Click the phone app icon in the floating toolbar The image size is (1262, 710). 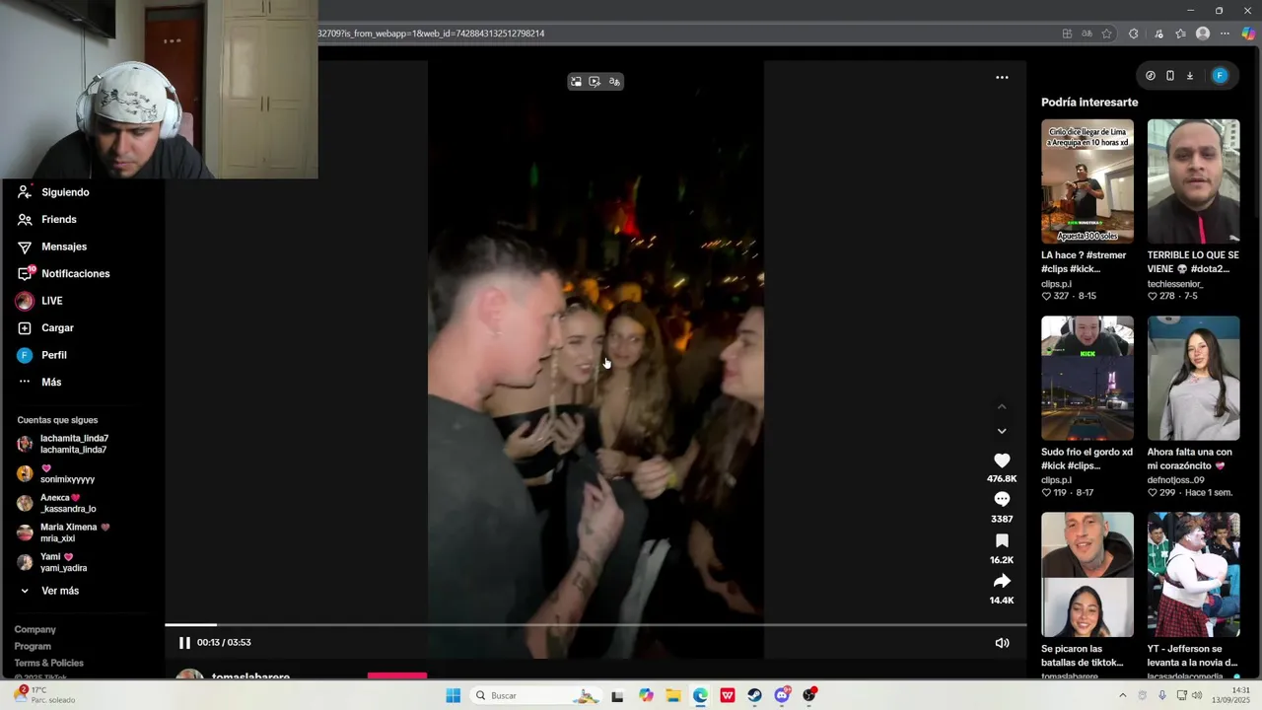coord(1170,76)
